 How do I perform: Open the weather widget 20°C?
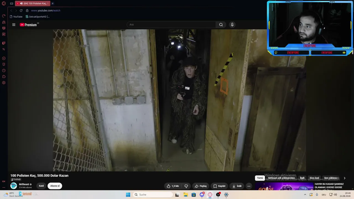pos(12,195)
